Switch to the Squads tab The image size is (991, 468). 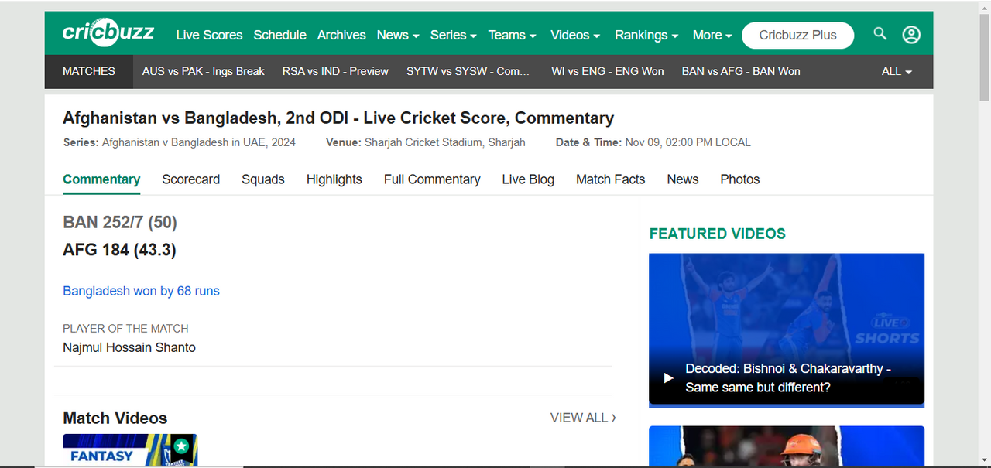263,179
